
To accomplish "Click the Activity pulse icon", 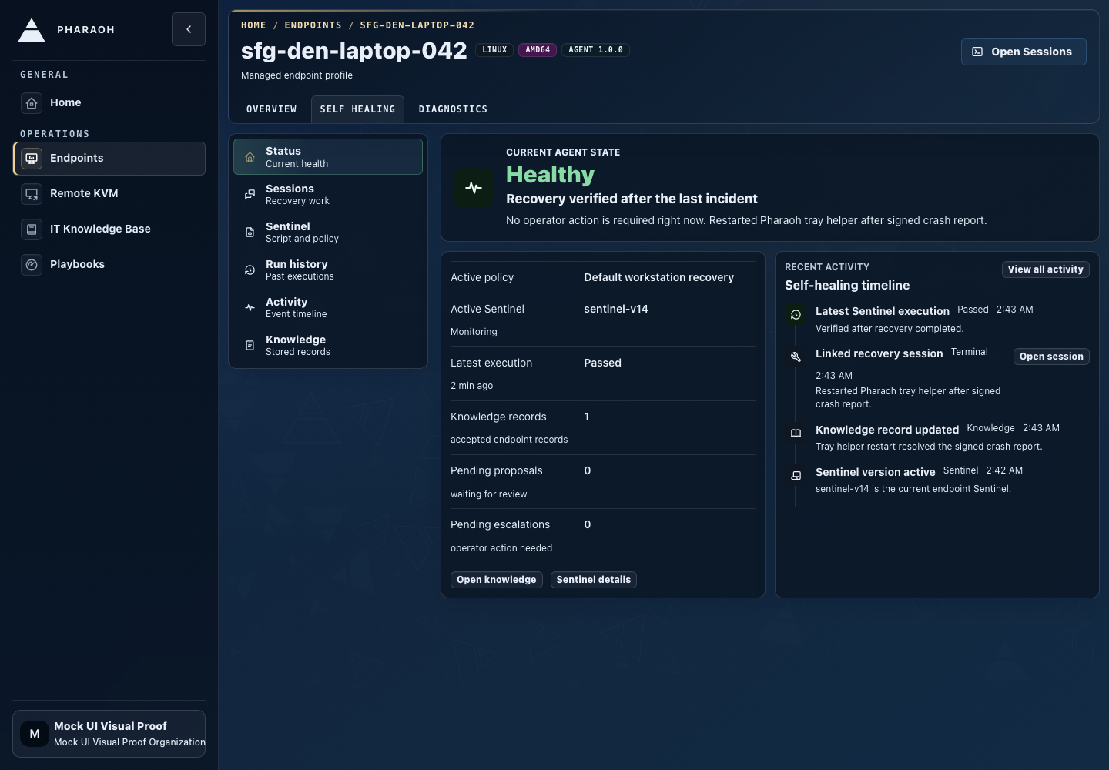I will [x=250, y=308].
